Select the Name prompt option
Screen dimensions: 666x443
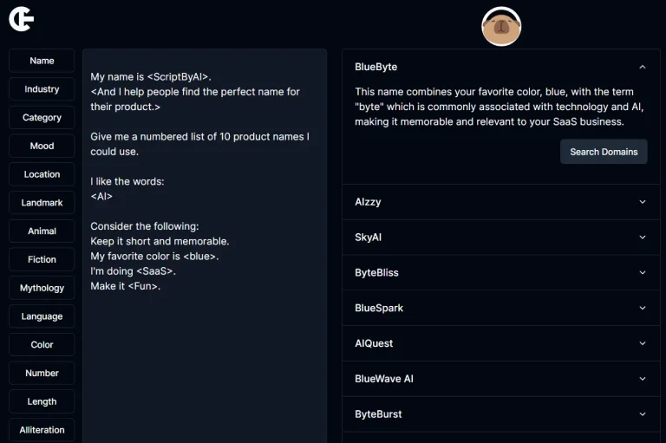(x=42, y=61)
